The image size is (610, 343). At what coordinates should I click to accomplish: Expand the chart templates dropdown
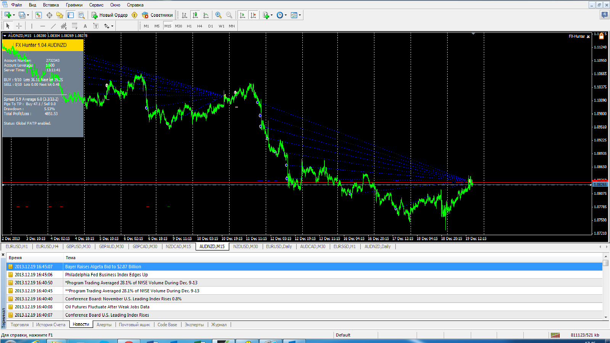(x=300, y=15)
